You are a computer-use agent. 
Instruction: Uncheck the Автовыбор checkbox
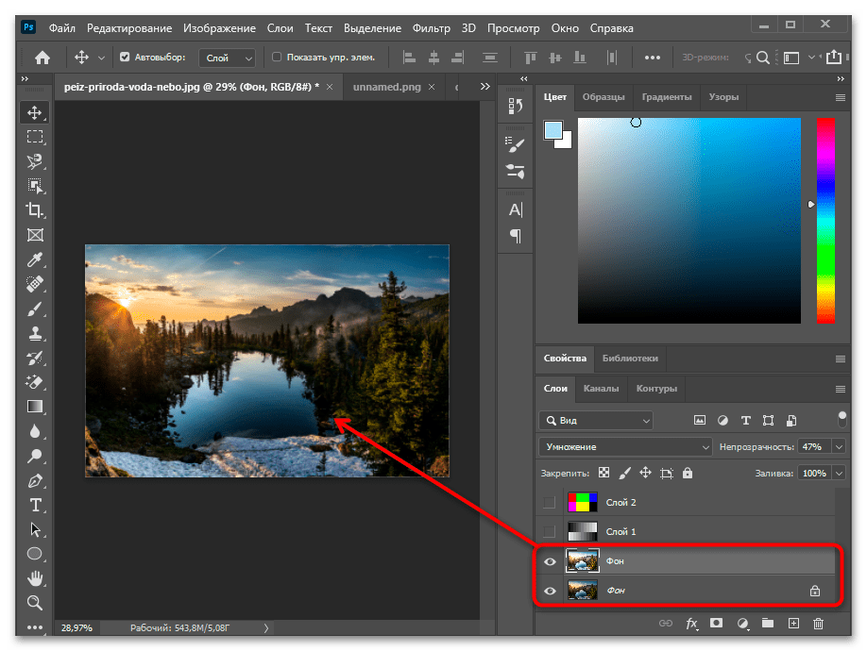point(125,58)
